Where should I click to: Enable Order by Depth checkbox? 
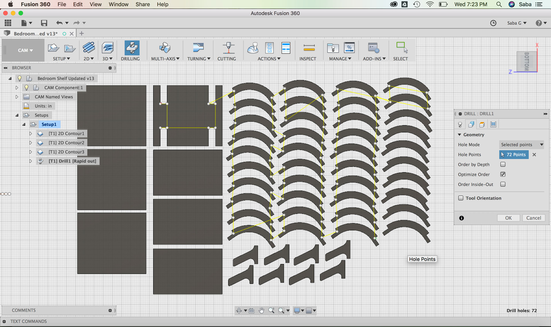point(503,164)
